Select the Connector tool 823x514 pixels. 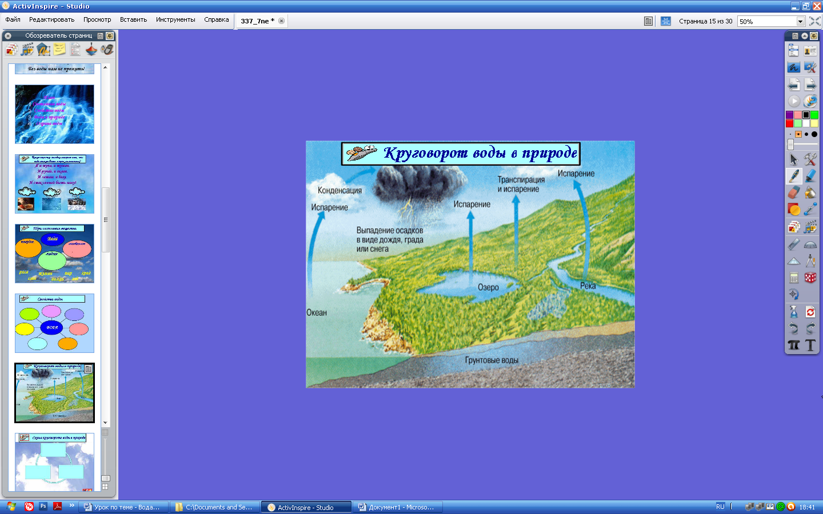pyautogui.click(x=810, y=210)
